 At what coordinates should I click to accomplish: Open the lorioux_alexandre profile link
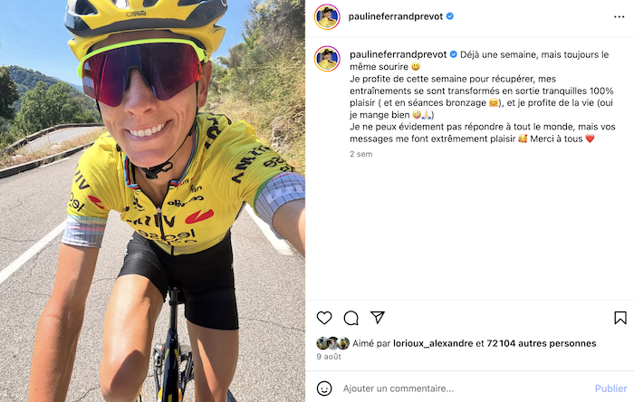(433, 343)
